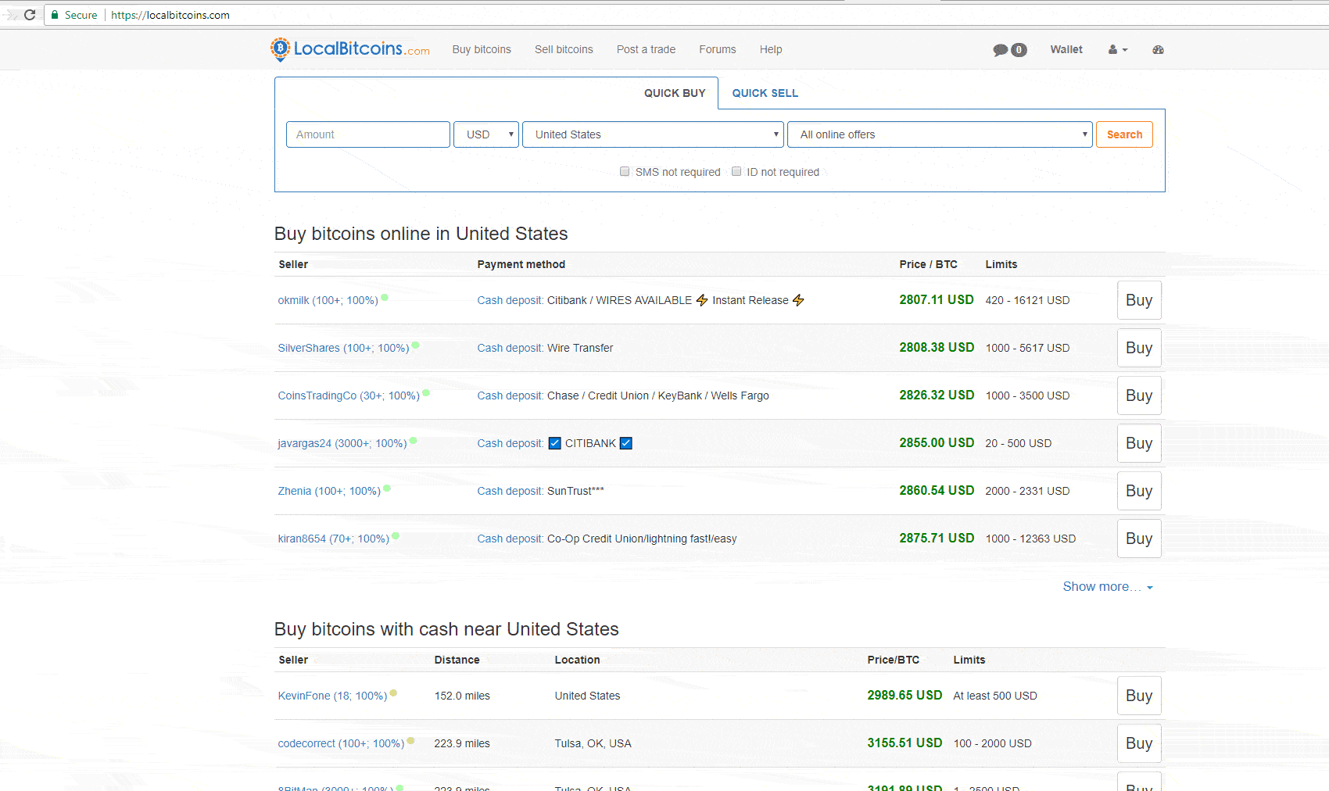The height and width of the screenshot is (791, 1329).
Task: Open seller okmilk profile link
Action: click(x=328, y=300)
